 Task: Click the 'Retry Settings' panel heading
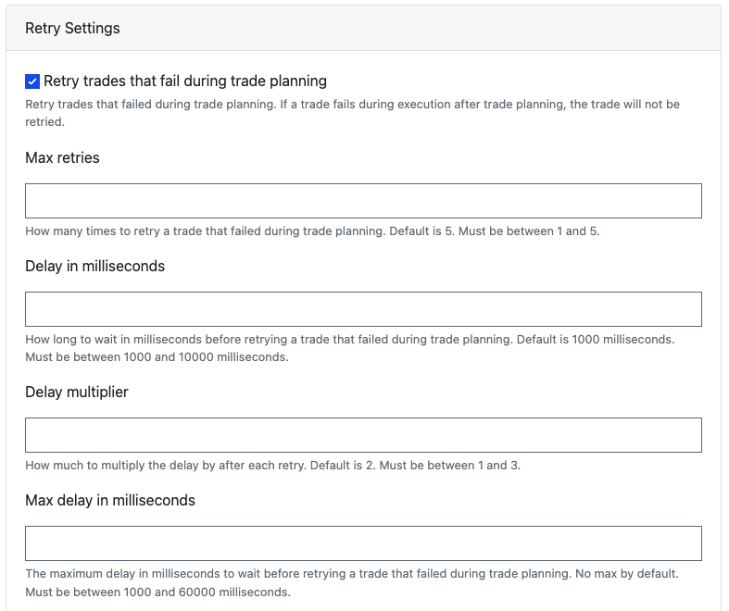click(72, 29)
